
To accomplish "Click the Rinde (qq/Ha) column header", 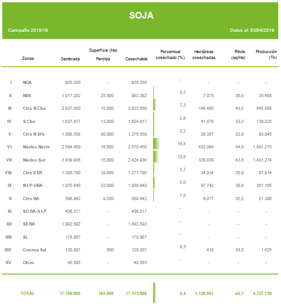I will pos(238,55).
